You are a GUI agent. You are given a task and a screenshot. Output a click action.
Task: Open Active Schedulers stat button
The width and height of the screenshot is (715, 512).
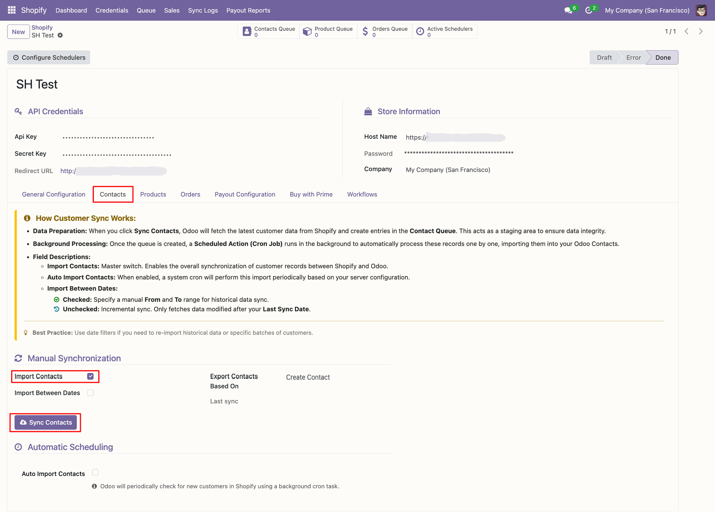point(445,32)
